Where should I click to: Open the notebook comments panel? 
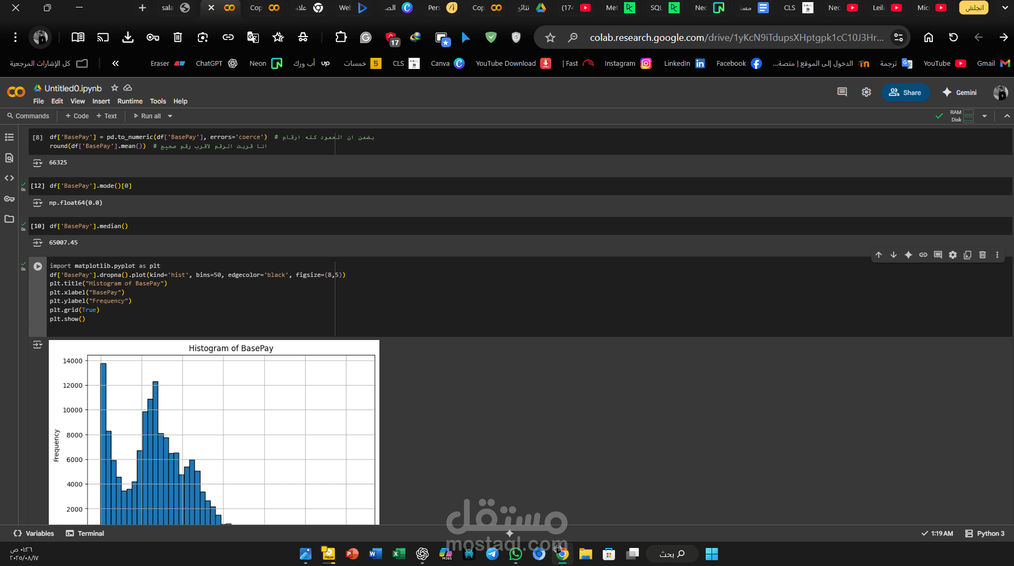coord(842,92)
